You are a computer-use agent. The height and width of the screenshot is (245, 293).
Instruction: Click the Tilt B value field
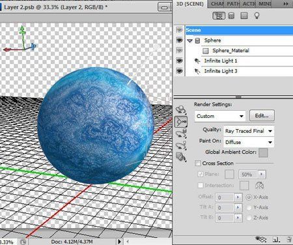point(225,218)
